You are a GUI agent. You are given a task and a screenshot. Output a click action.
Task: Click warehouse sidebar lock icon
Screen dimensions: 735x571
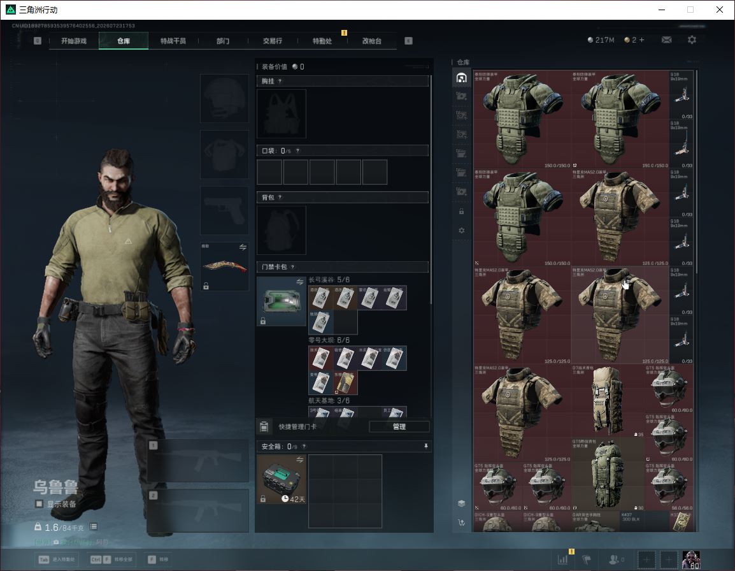(462, 211)
